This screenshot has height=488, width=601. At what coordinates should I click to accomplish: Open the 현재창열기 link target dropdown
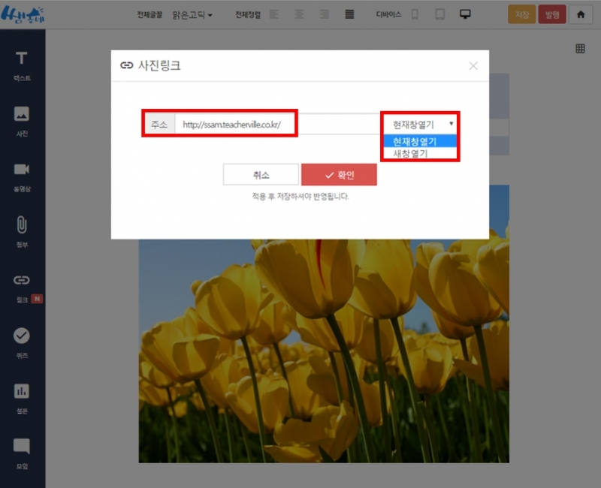point(421,125)
